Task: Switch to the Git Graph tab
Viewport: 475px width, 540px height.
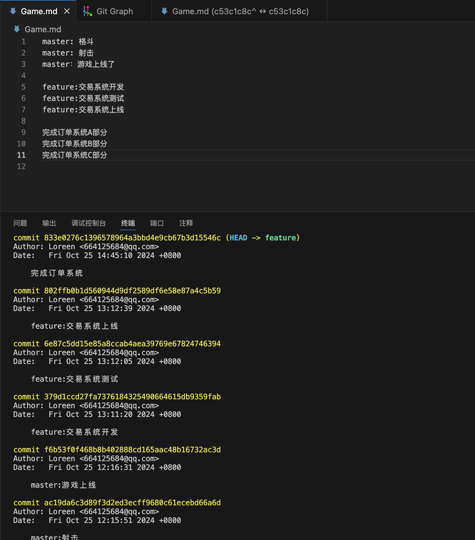Action: click(x=114, y=11)
